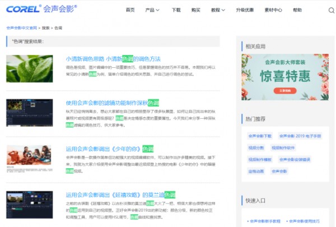The image size is (336, 227).
Task: Open the 帮助 navigation item
Action: (297, 10)
